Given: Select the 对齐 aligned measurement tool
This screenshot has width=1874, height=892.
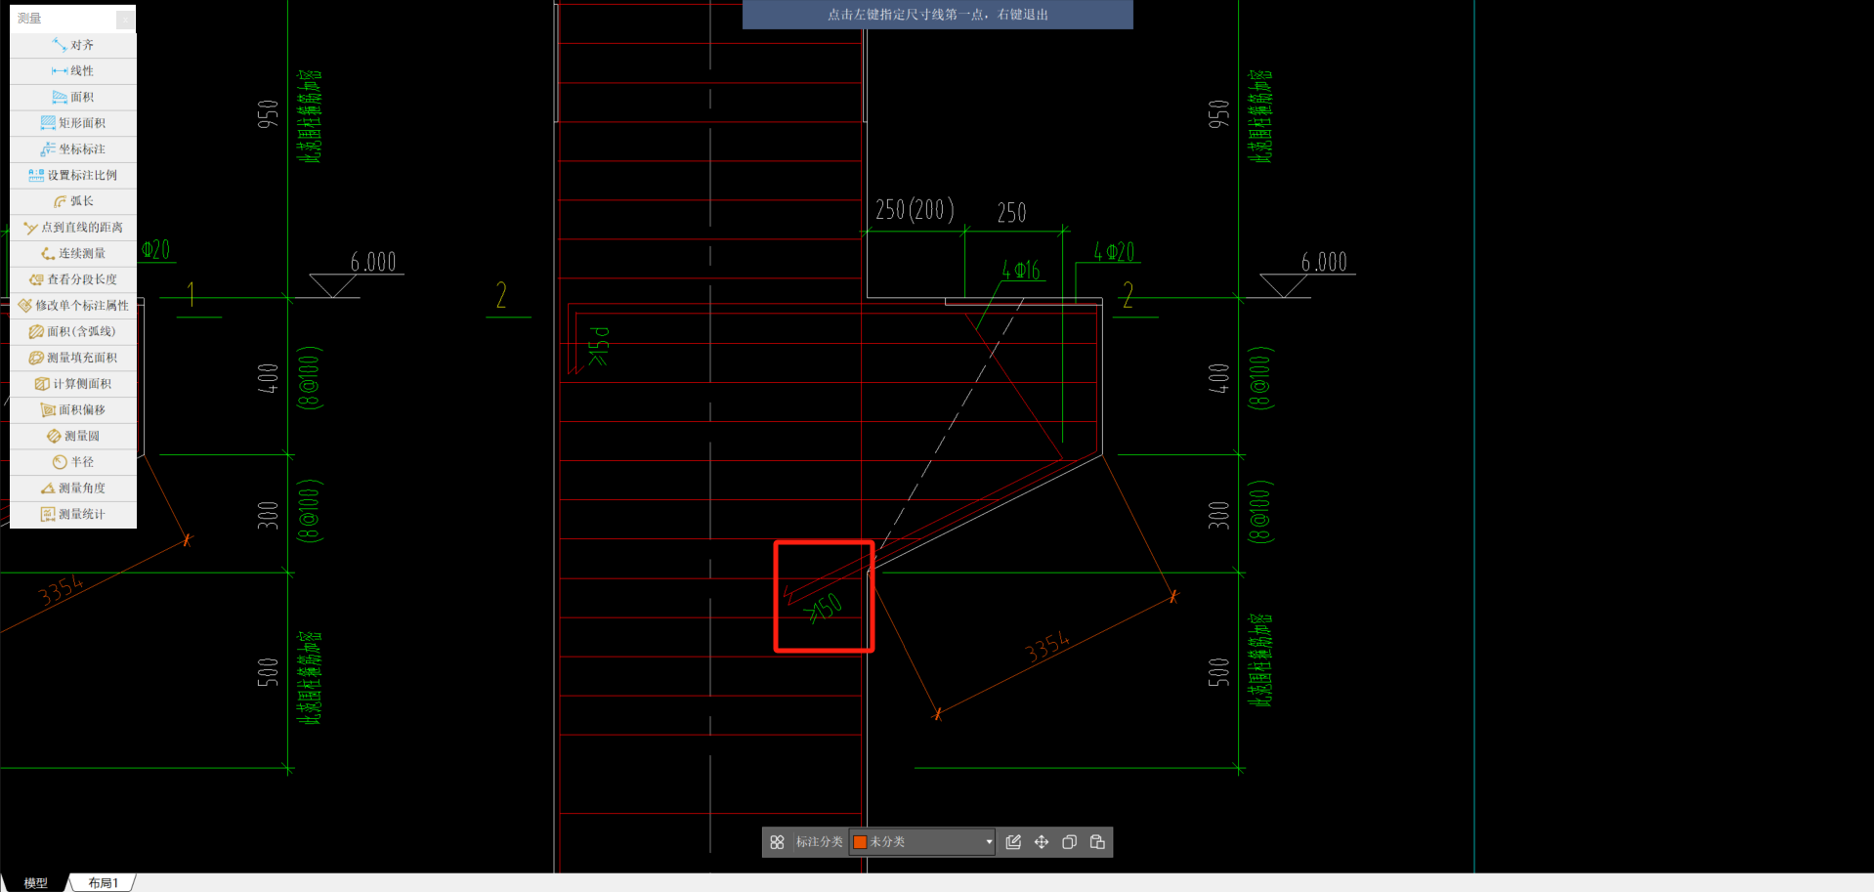Looking at the screenshot, I should [73, 45].
